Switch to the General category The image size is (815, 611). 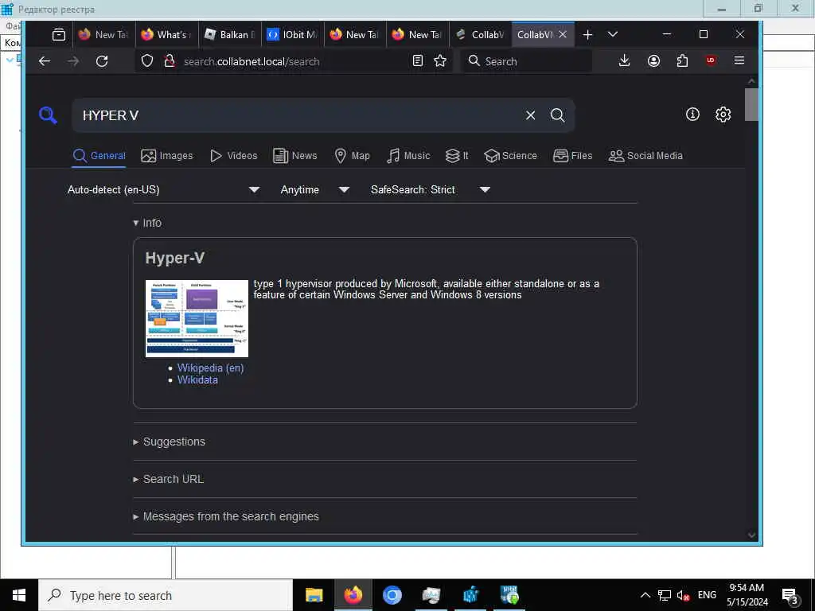coord(99,156)
